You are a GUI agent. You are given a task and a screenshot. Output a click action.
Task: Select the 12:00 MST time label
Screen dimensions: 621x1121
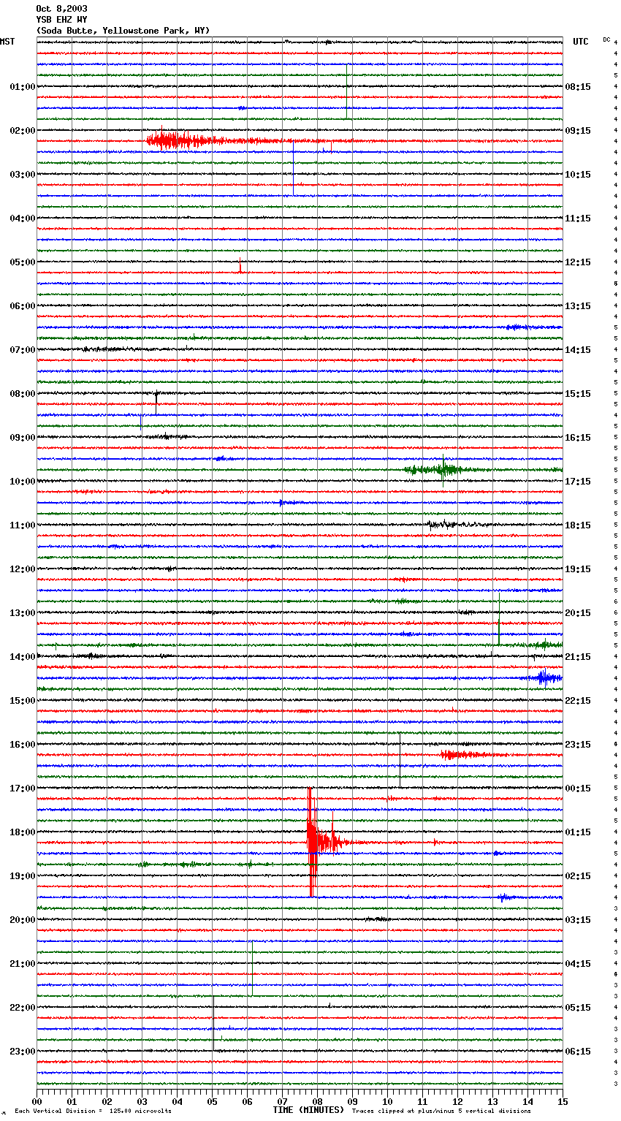pos(23,569)
